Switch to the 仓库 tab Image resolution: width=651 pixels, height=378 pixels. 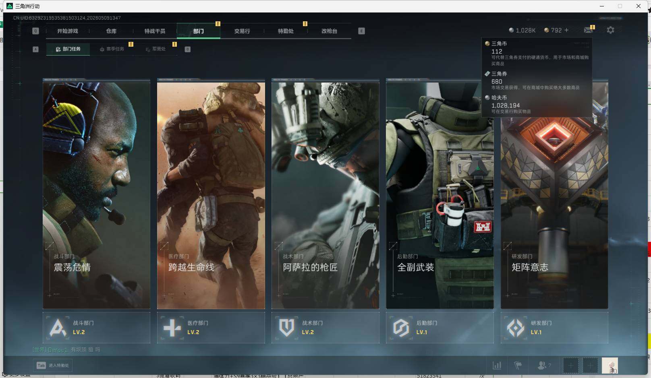pos(111,31)
